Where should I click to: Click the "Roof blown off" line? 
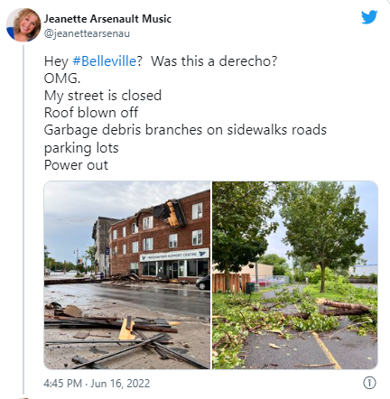click(91, 113)
